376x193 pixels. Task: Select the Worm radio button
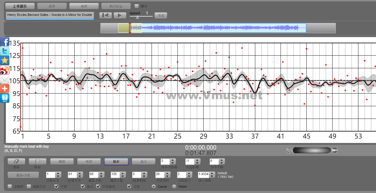pyautogui.click(x=174, y=187)
